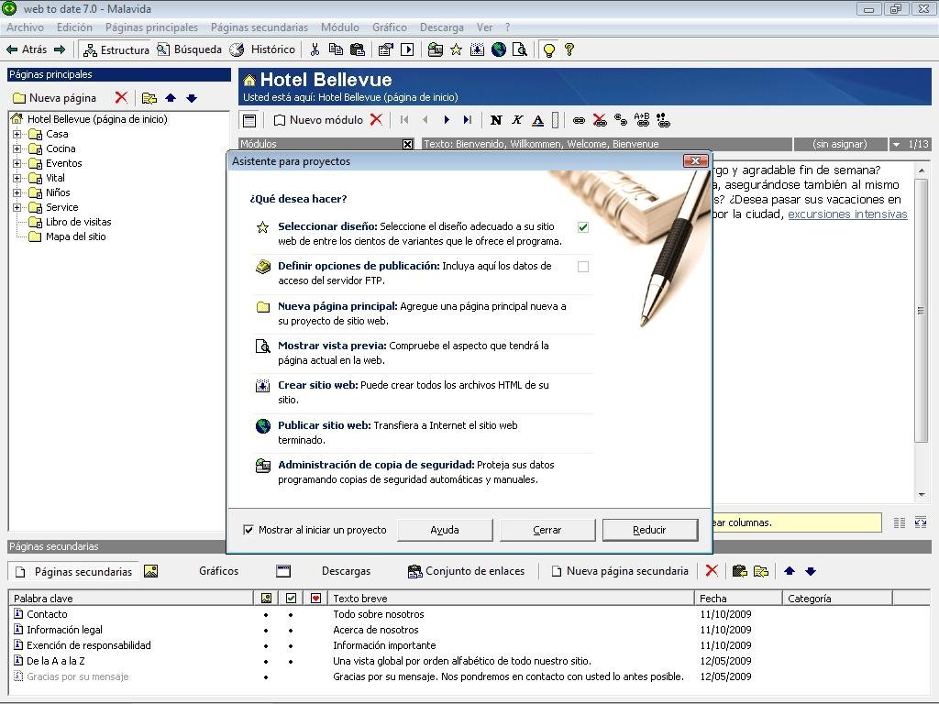Expand the Vital tree node
Image resolution: width=939 pixels, height=704 pixels.
(x=17, y=178)
